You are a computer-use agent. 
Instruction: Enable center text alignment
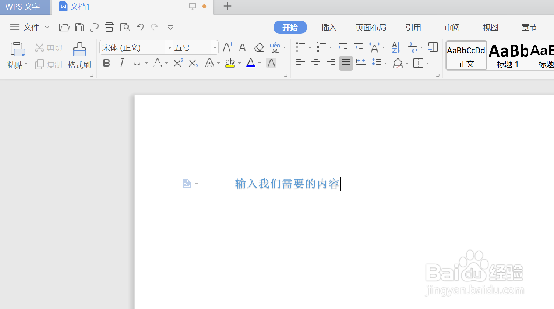tap(315, 63)
